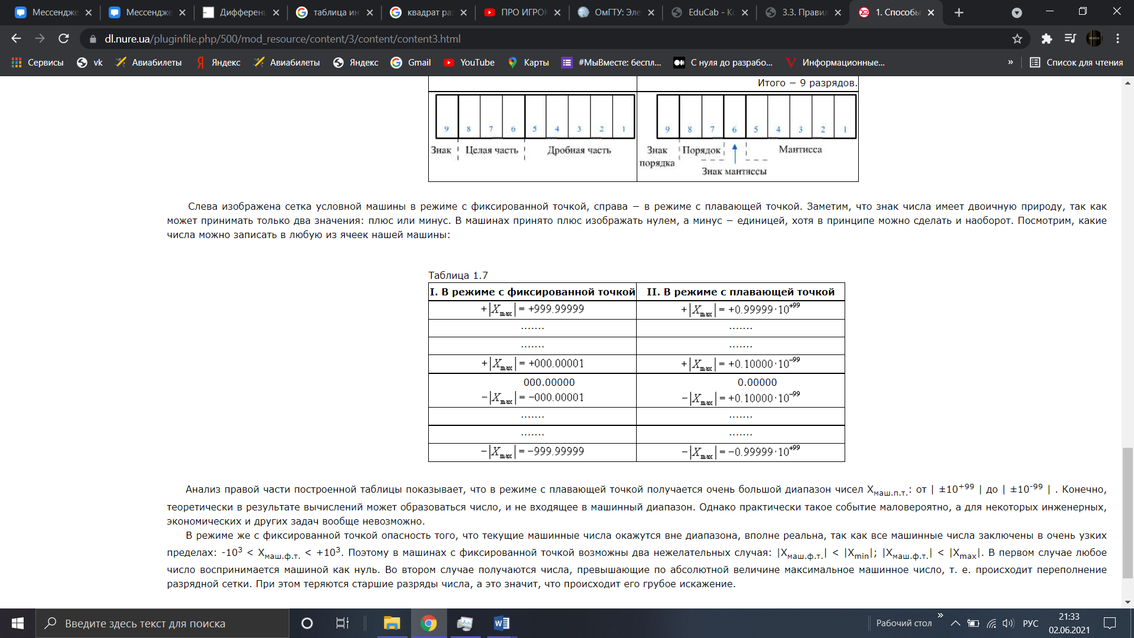Open the tab search dropdown arrow
The width and height of the screenshot is (1134, 638).
point(1016,12)
